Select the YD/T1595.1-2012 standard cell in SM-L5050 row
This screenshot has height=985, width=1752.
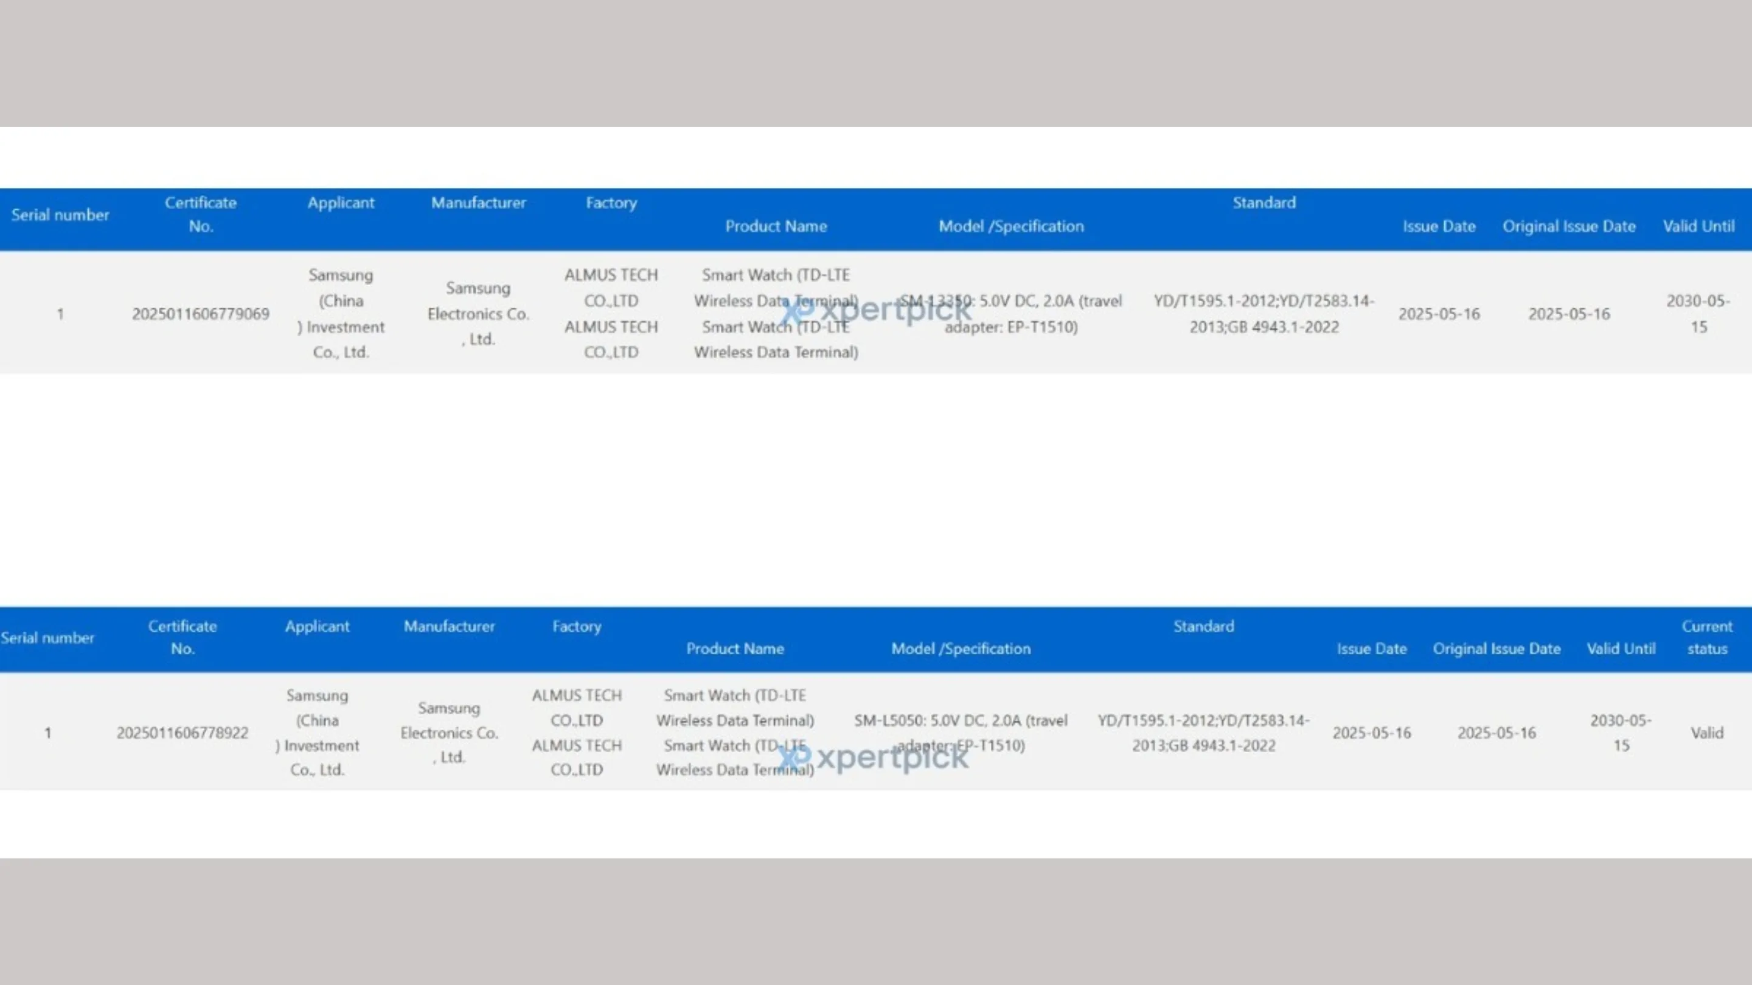(1203, 733)
